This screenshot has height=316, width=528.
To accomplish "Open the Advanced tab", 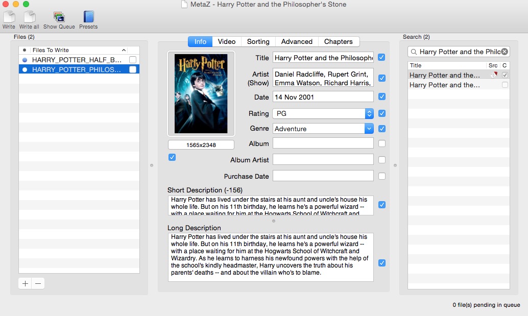I will (297, 41).
